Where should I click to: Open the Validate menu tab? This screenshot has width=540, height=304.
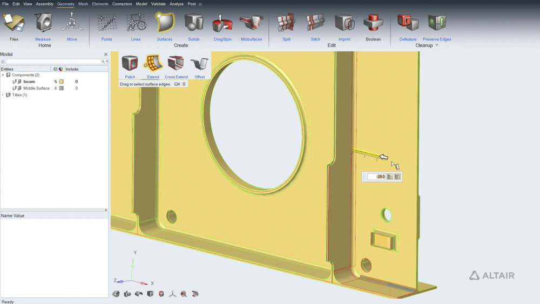[158, 4]
